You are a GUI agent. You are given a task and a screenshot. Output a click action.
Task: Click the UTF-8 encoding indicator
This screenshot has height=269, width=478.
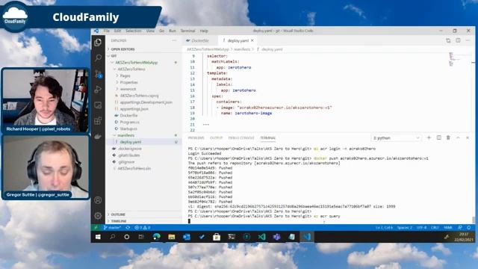coord(421,227)
